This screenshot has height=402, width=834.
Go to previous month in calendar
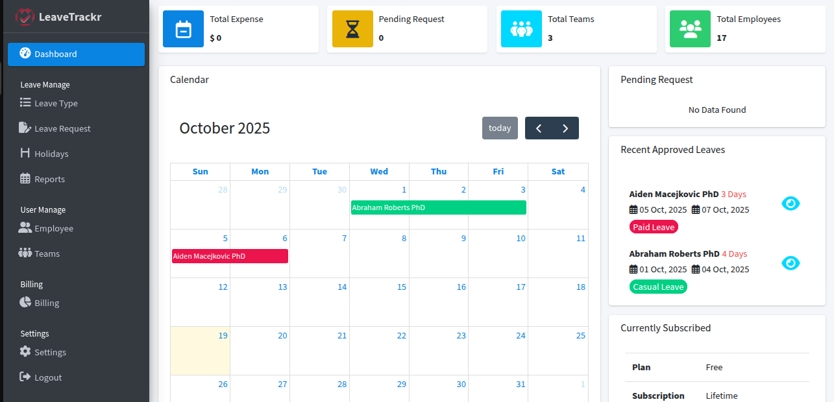pos(539,128)
